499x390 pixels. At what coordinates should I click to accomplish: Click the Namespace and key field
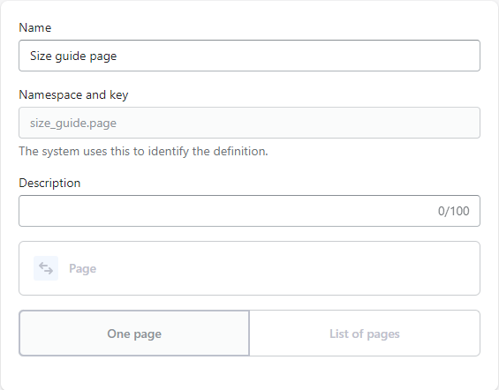249,123
